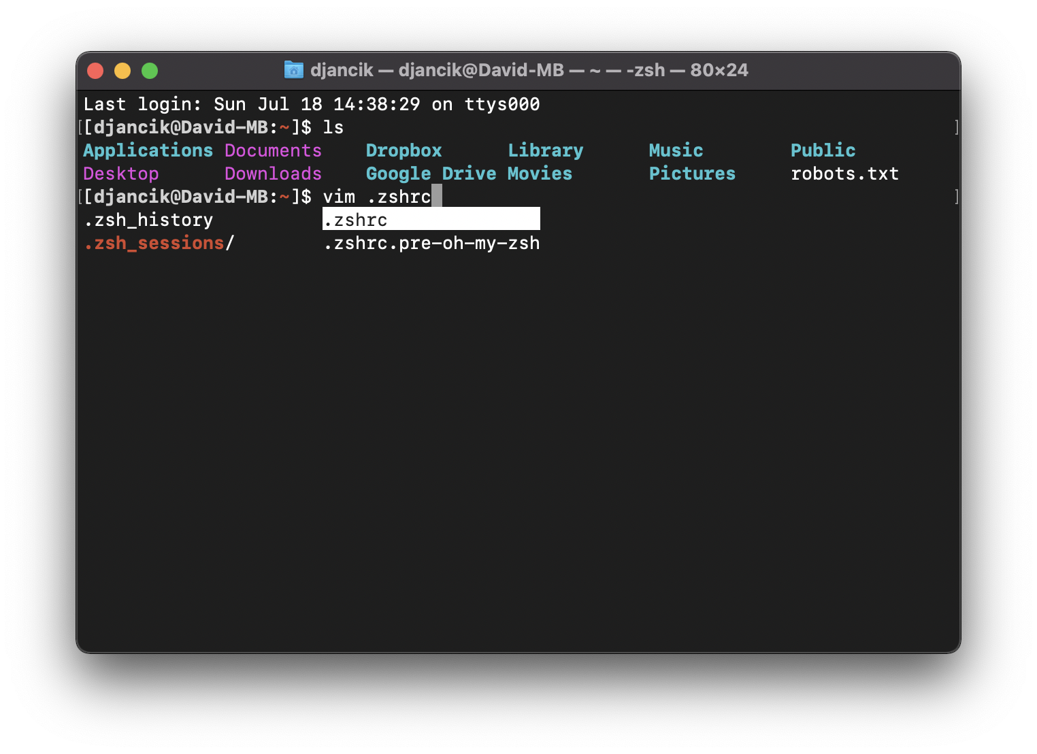Click the home folder icon in title bar
This screenshot has height=754, width=1037.
coord(293,69)
